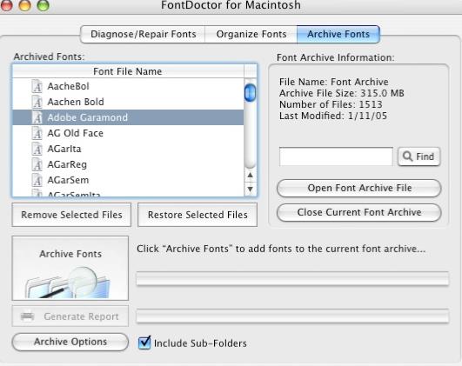
Task: Click Number of Files 1513 text
Action: coord(331,104)
